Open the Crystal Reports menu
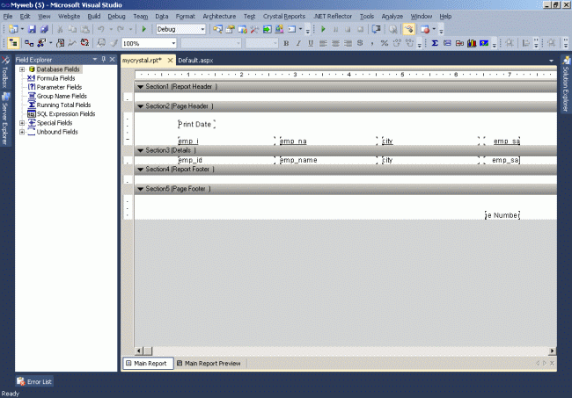 point(284,17)
